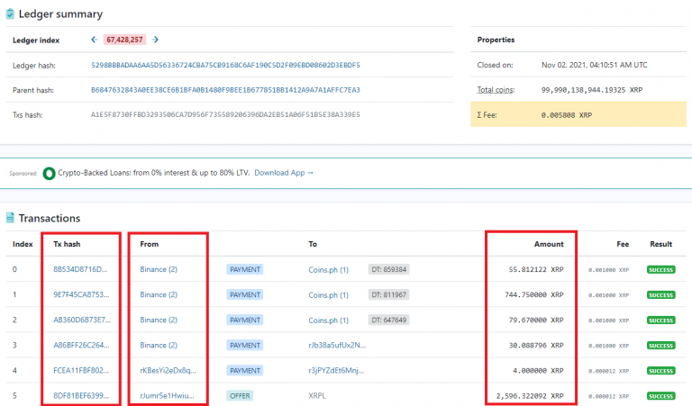Click the OFFER badge in row 5

(240, 395)
